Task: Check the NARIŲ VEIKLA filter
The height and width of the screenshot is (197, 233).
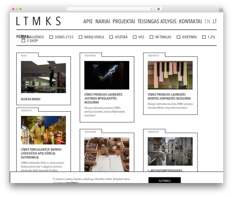Action: (81, 37)
